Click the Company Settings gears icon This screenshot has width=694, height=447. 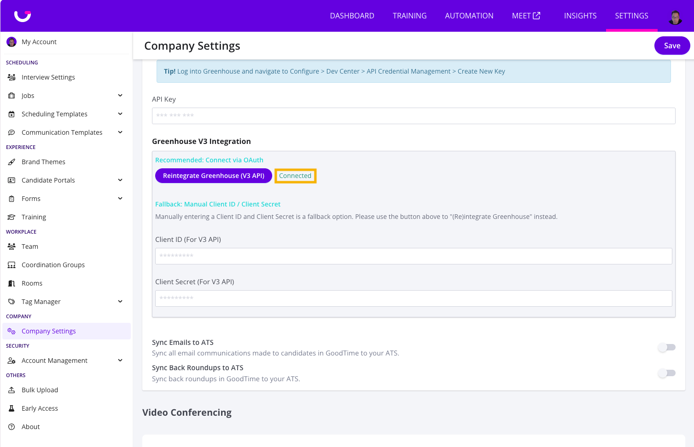pos(12,331)
